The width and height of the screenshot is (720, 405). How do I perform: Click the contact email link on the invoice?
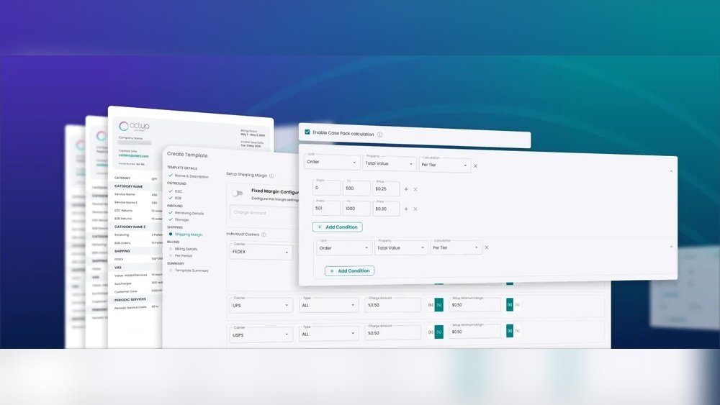click(134, 155)
